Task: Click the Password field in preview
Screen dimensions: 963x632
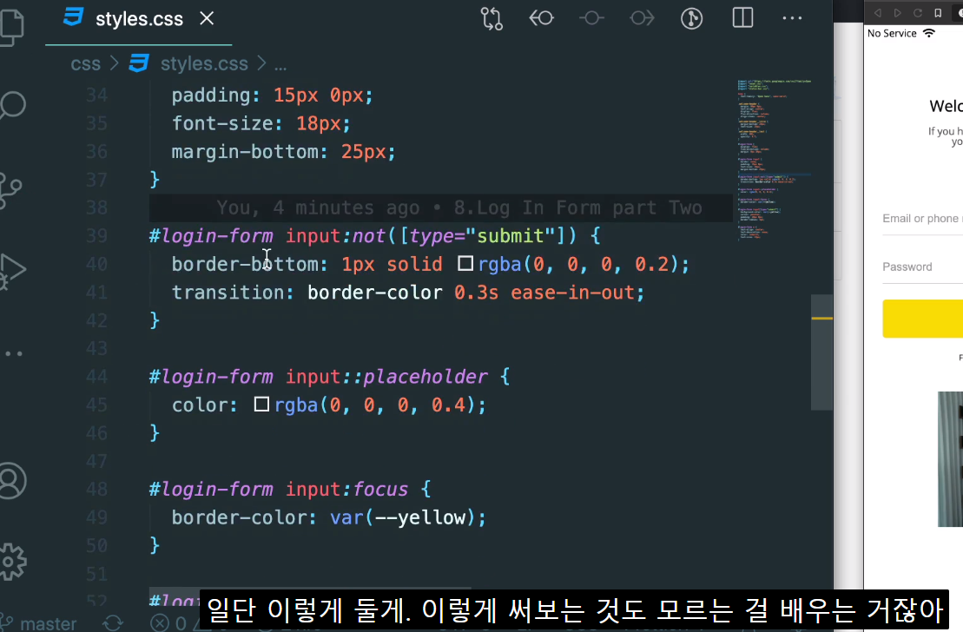Action: click(922, 267)
